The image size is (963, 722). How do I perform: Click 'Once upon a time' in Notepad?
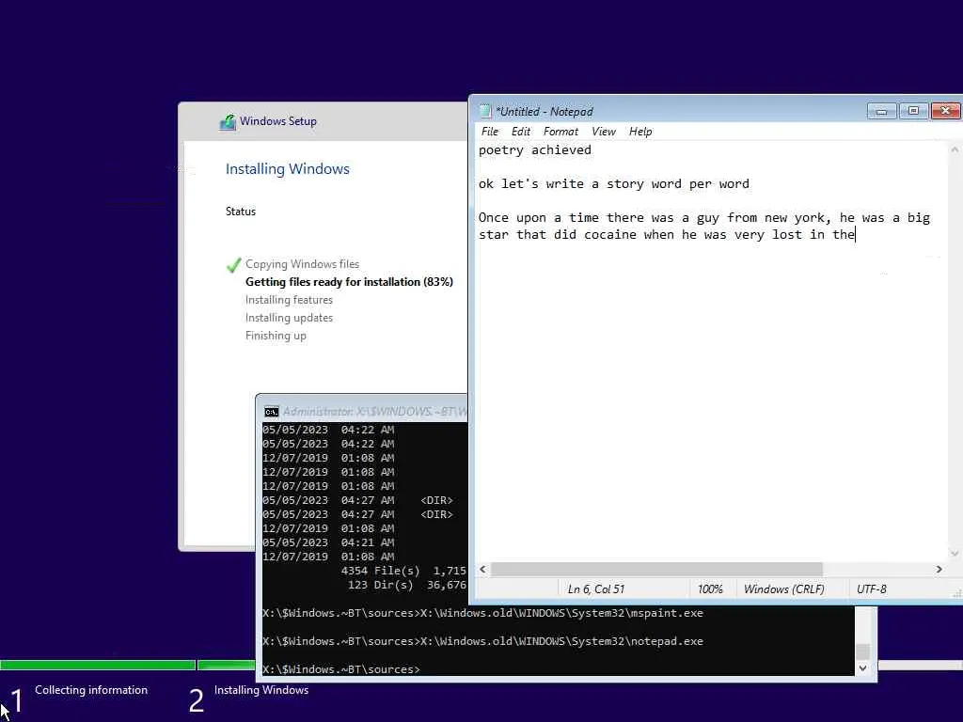coord(539,217)
